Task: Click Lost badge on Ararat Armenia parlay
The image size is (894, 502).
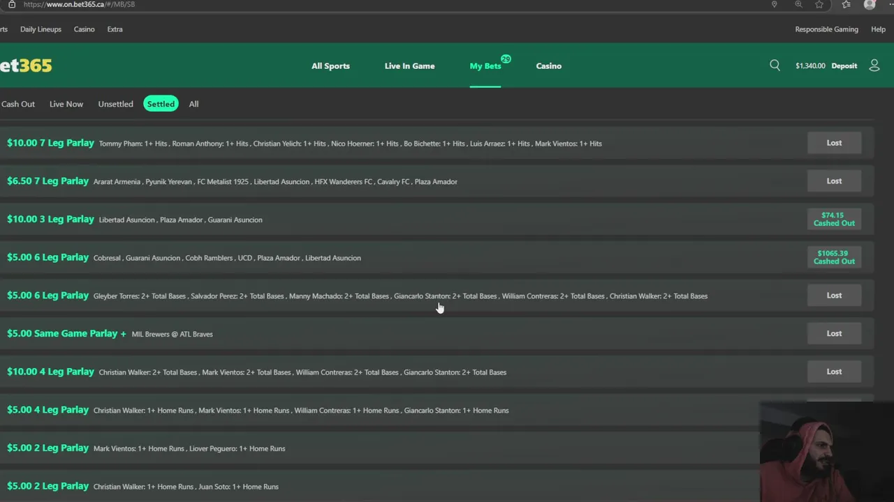Action: tap(834, 181)
